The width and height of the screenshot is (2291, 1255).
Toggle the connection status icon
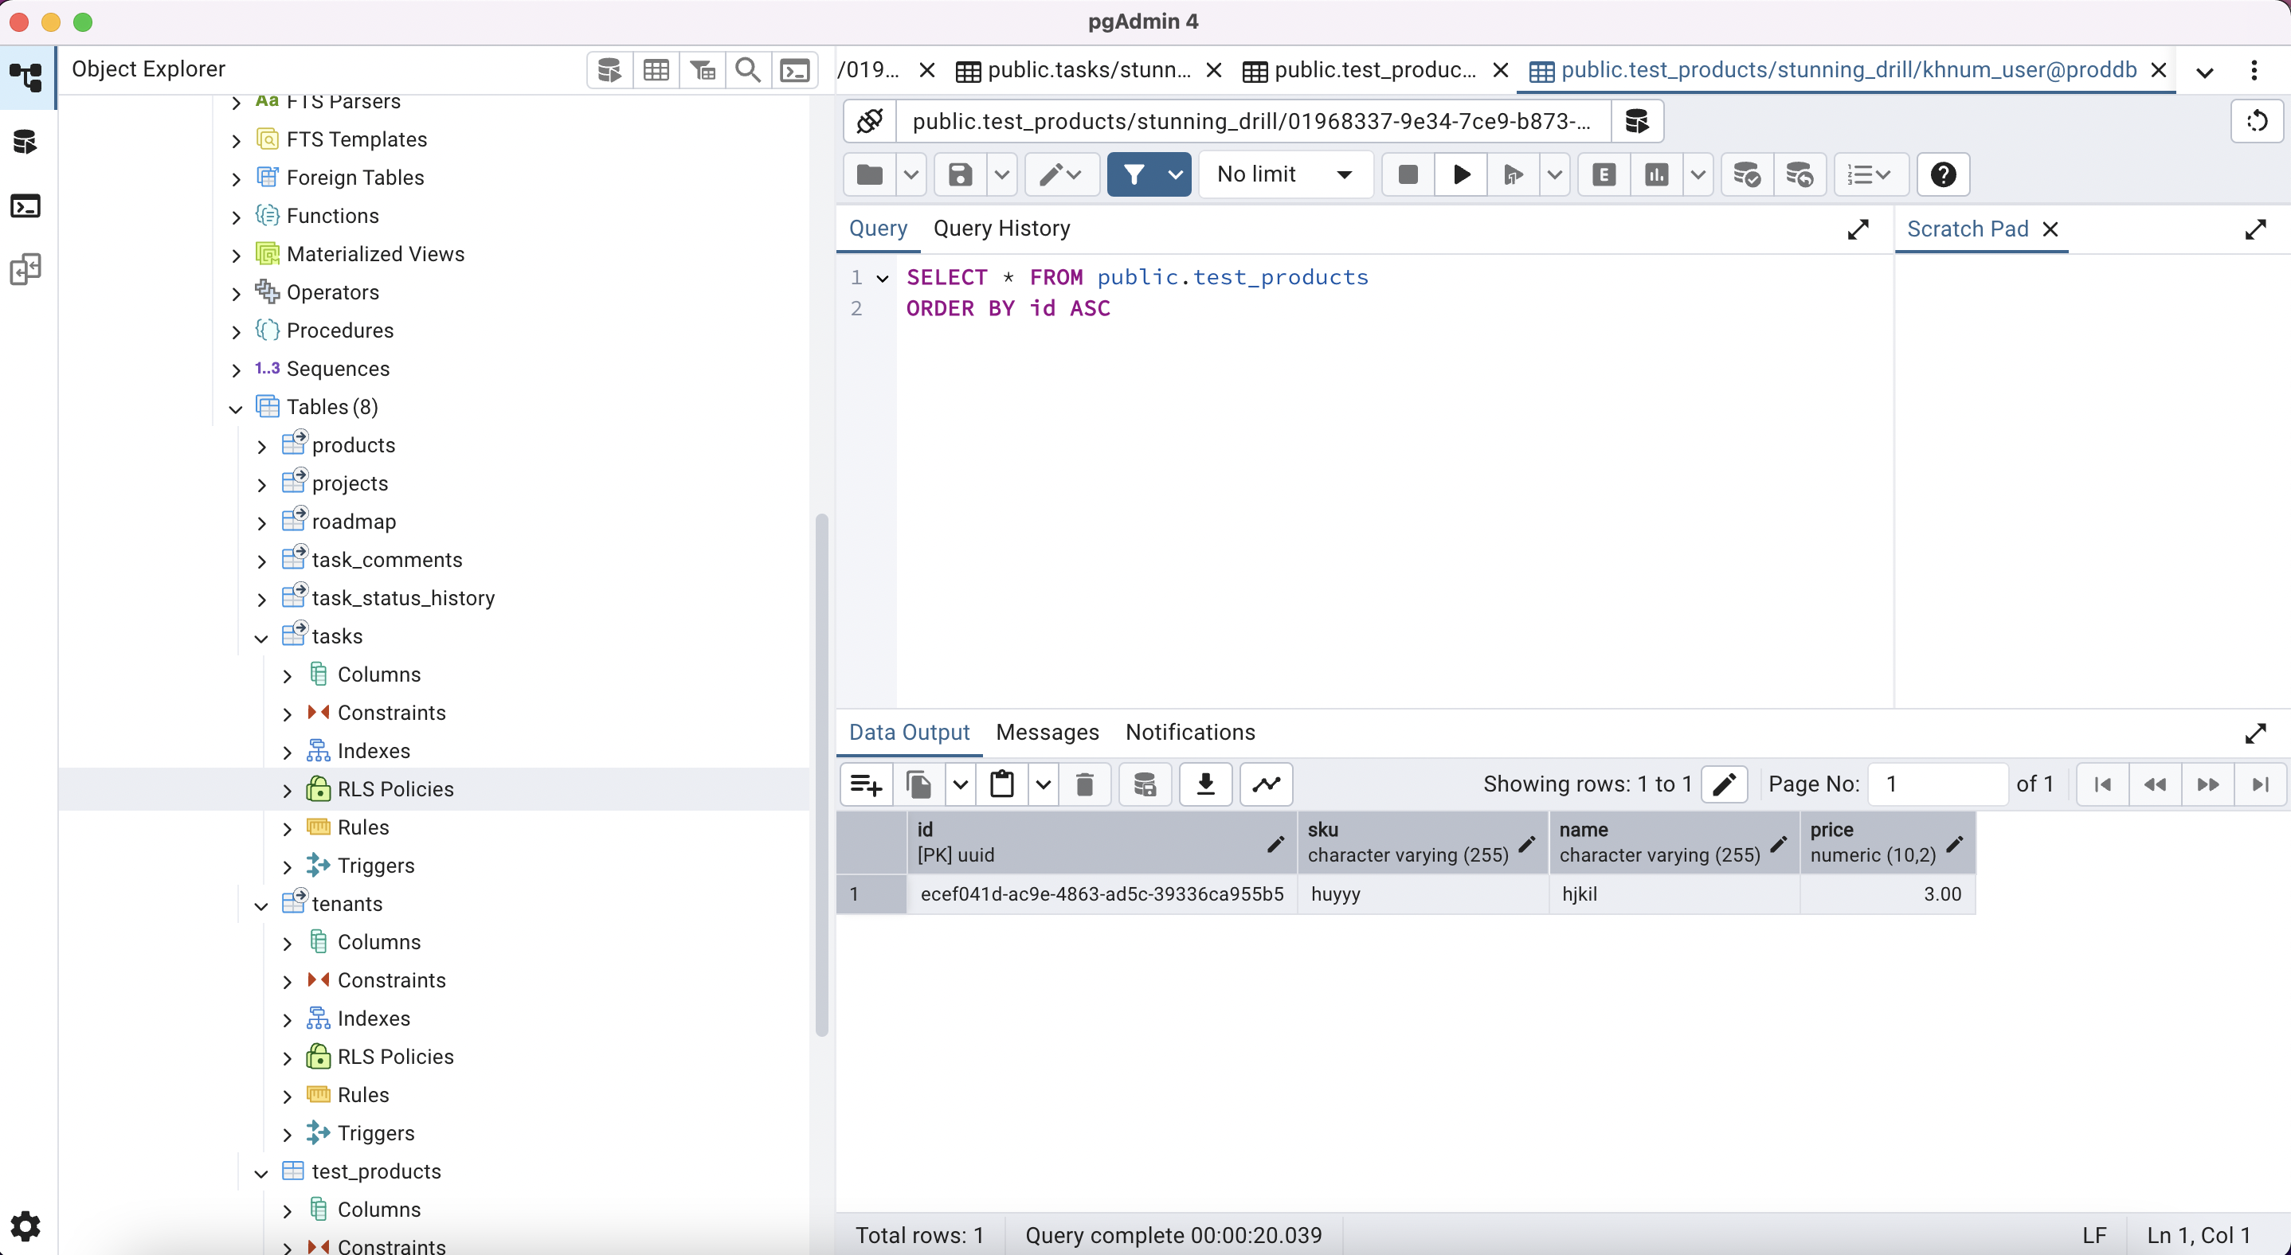click(870, 121)
